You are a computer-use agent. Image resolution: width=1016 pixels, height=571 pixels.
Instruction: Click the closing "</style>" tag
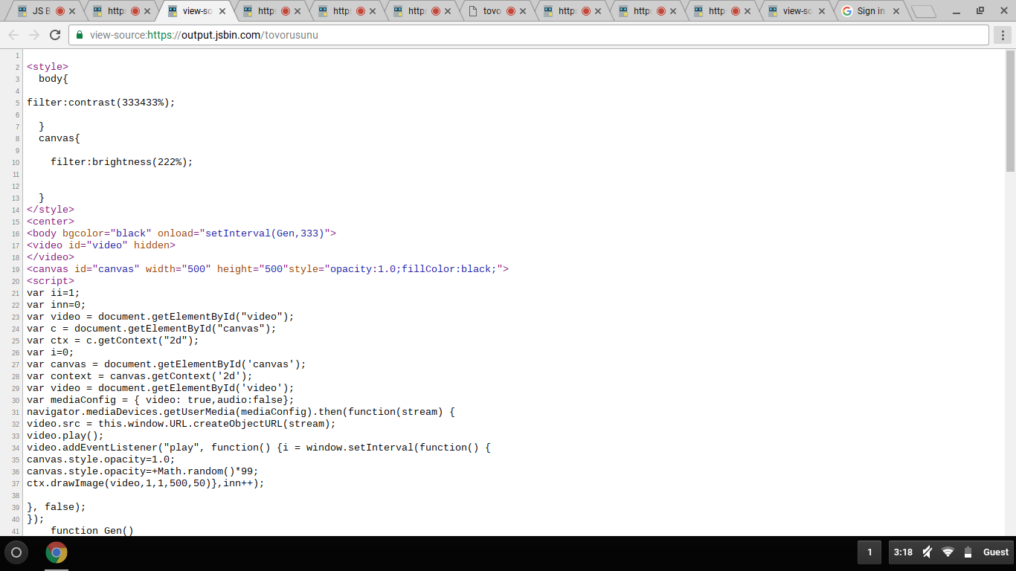tap(51, 210)
